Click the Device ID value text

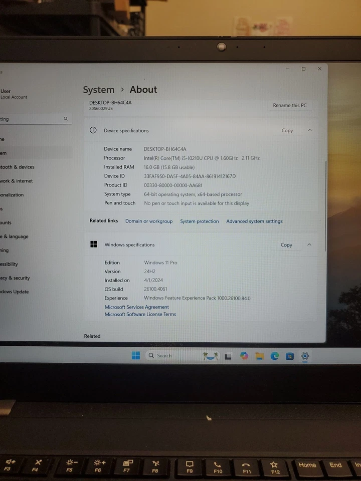coord(190,176)
